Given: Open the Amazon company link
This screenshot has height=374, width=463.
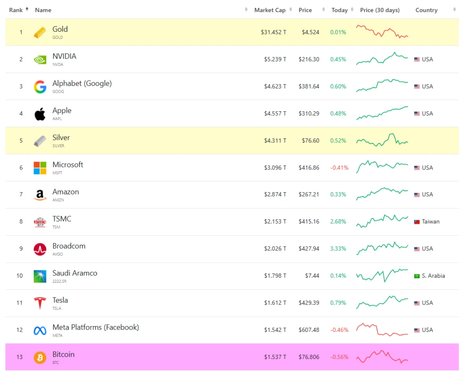Looking at the screenshot, I should tap(66, 192).
